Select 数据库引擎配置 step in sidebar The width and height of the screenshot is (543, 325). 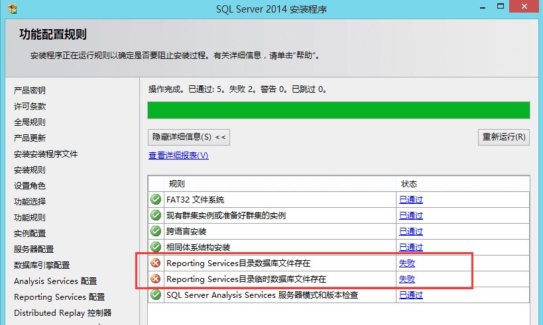tap(42, 265)
